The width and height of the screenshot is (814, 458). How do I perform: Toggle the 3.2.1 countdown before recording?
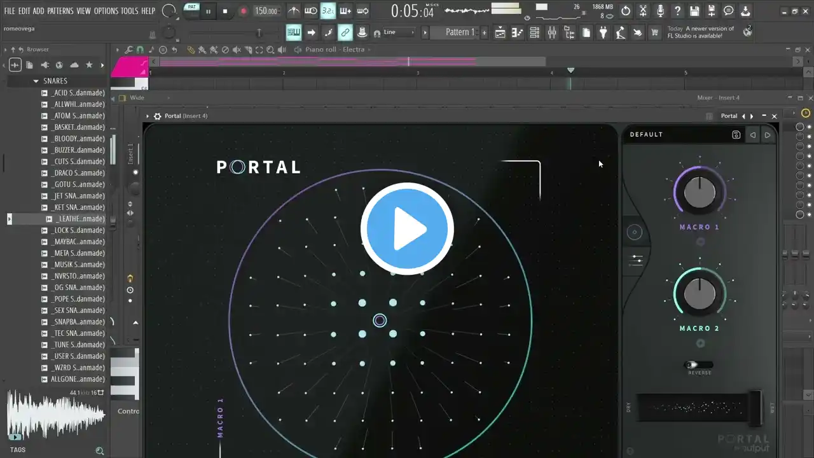(328, 11)
